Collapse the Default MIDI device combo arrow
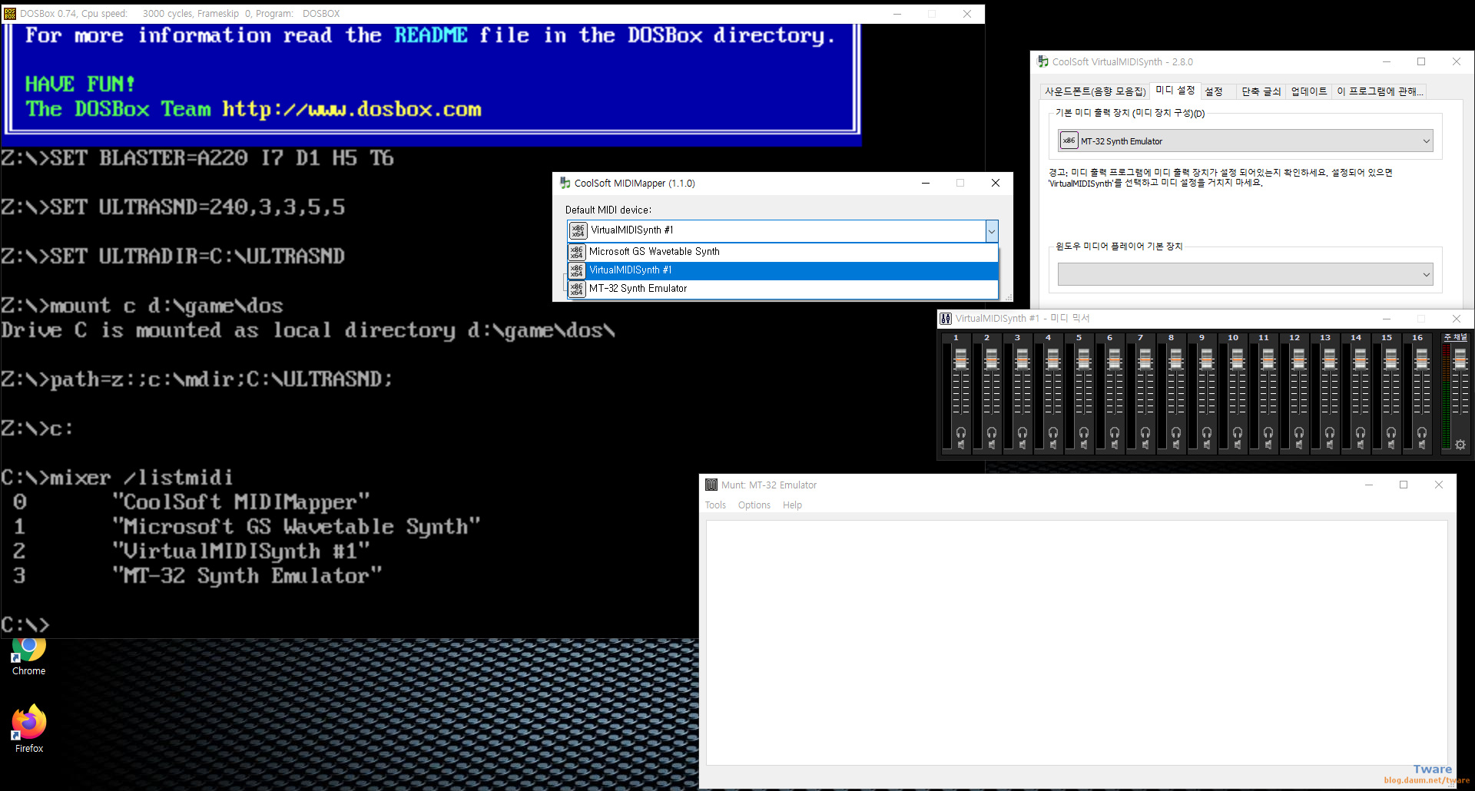 (992, 230)
